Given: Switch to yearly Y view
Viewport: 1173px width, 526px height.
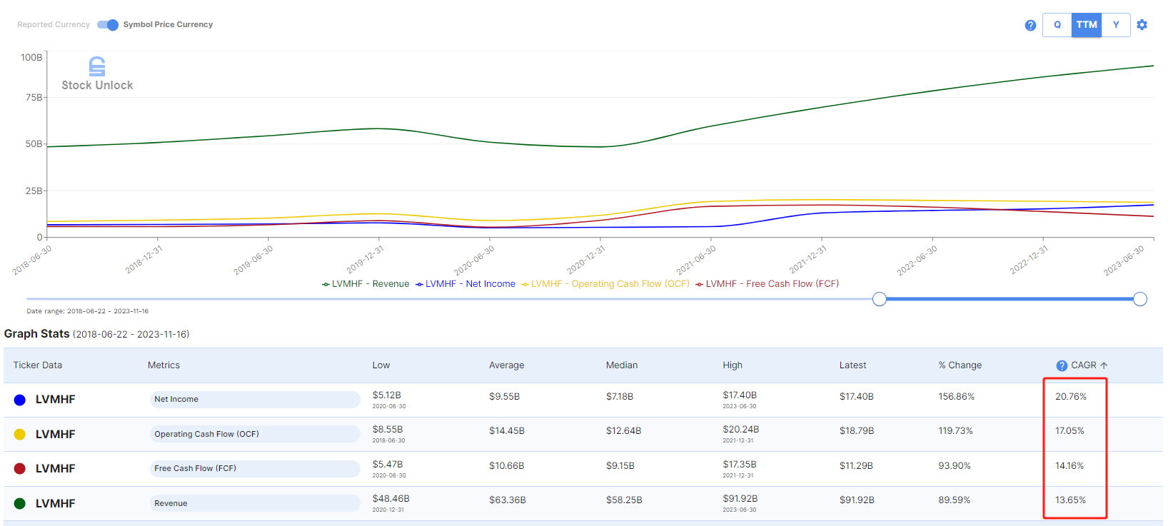Looking at the screenshot, I should click(x=1116, y=25).
